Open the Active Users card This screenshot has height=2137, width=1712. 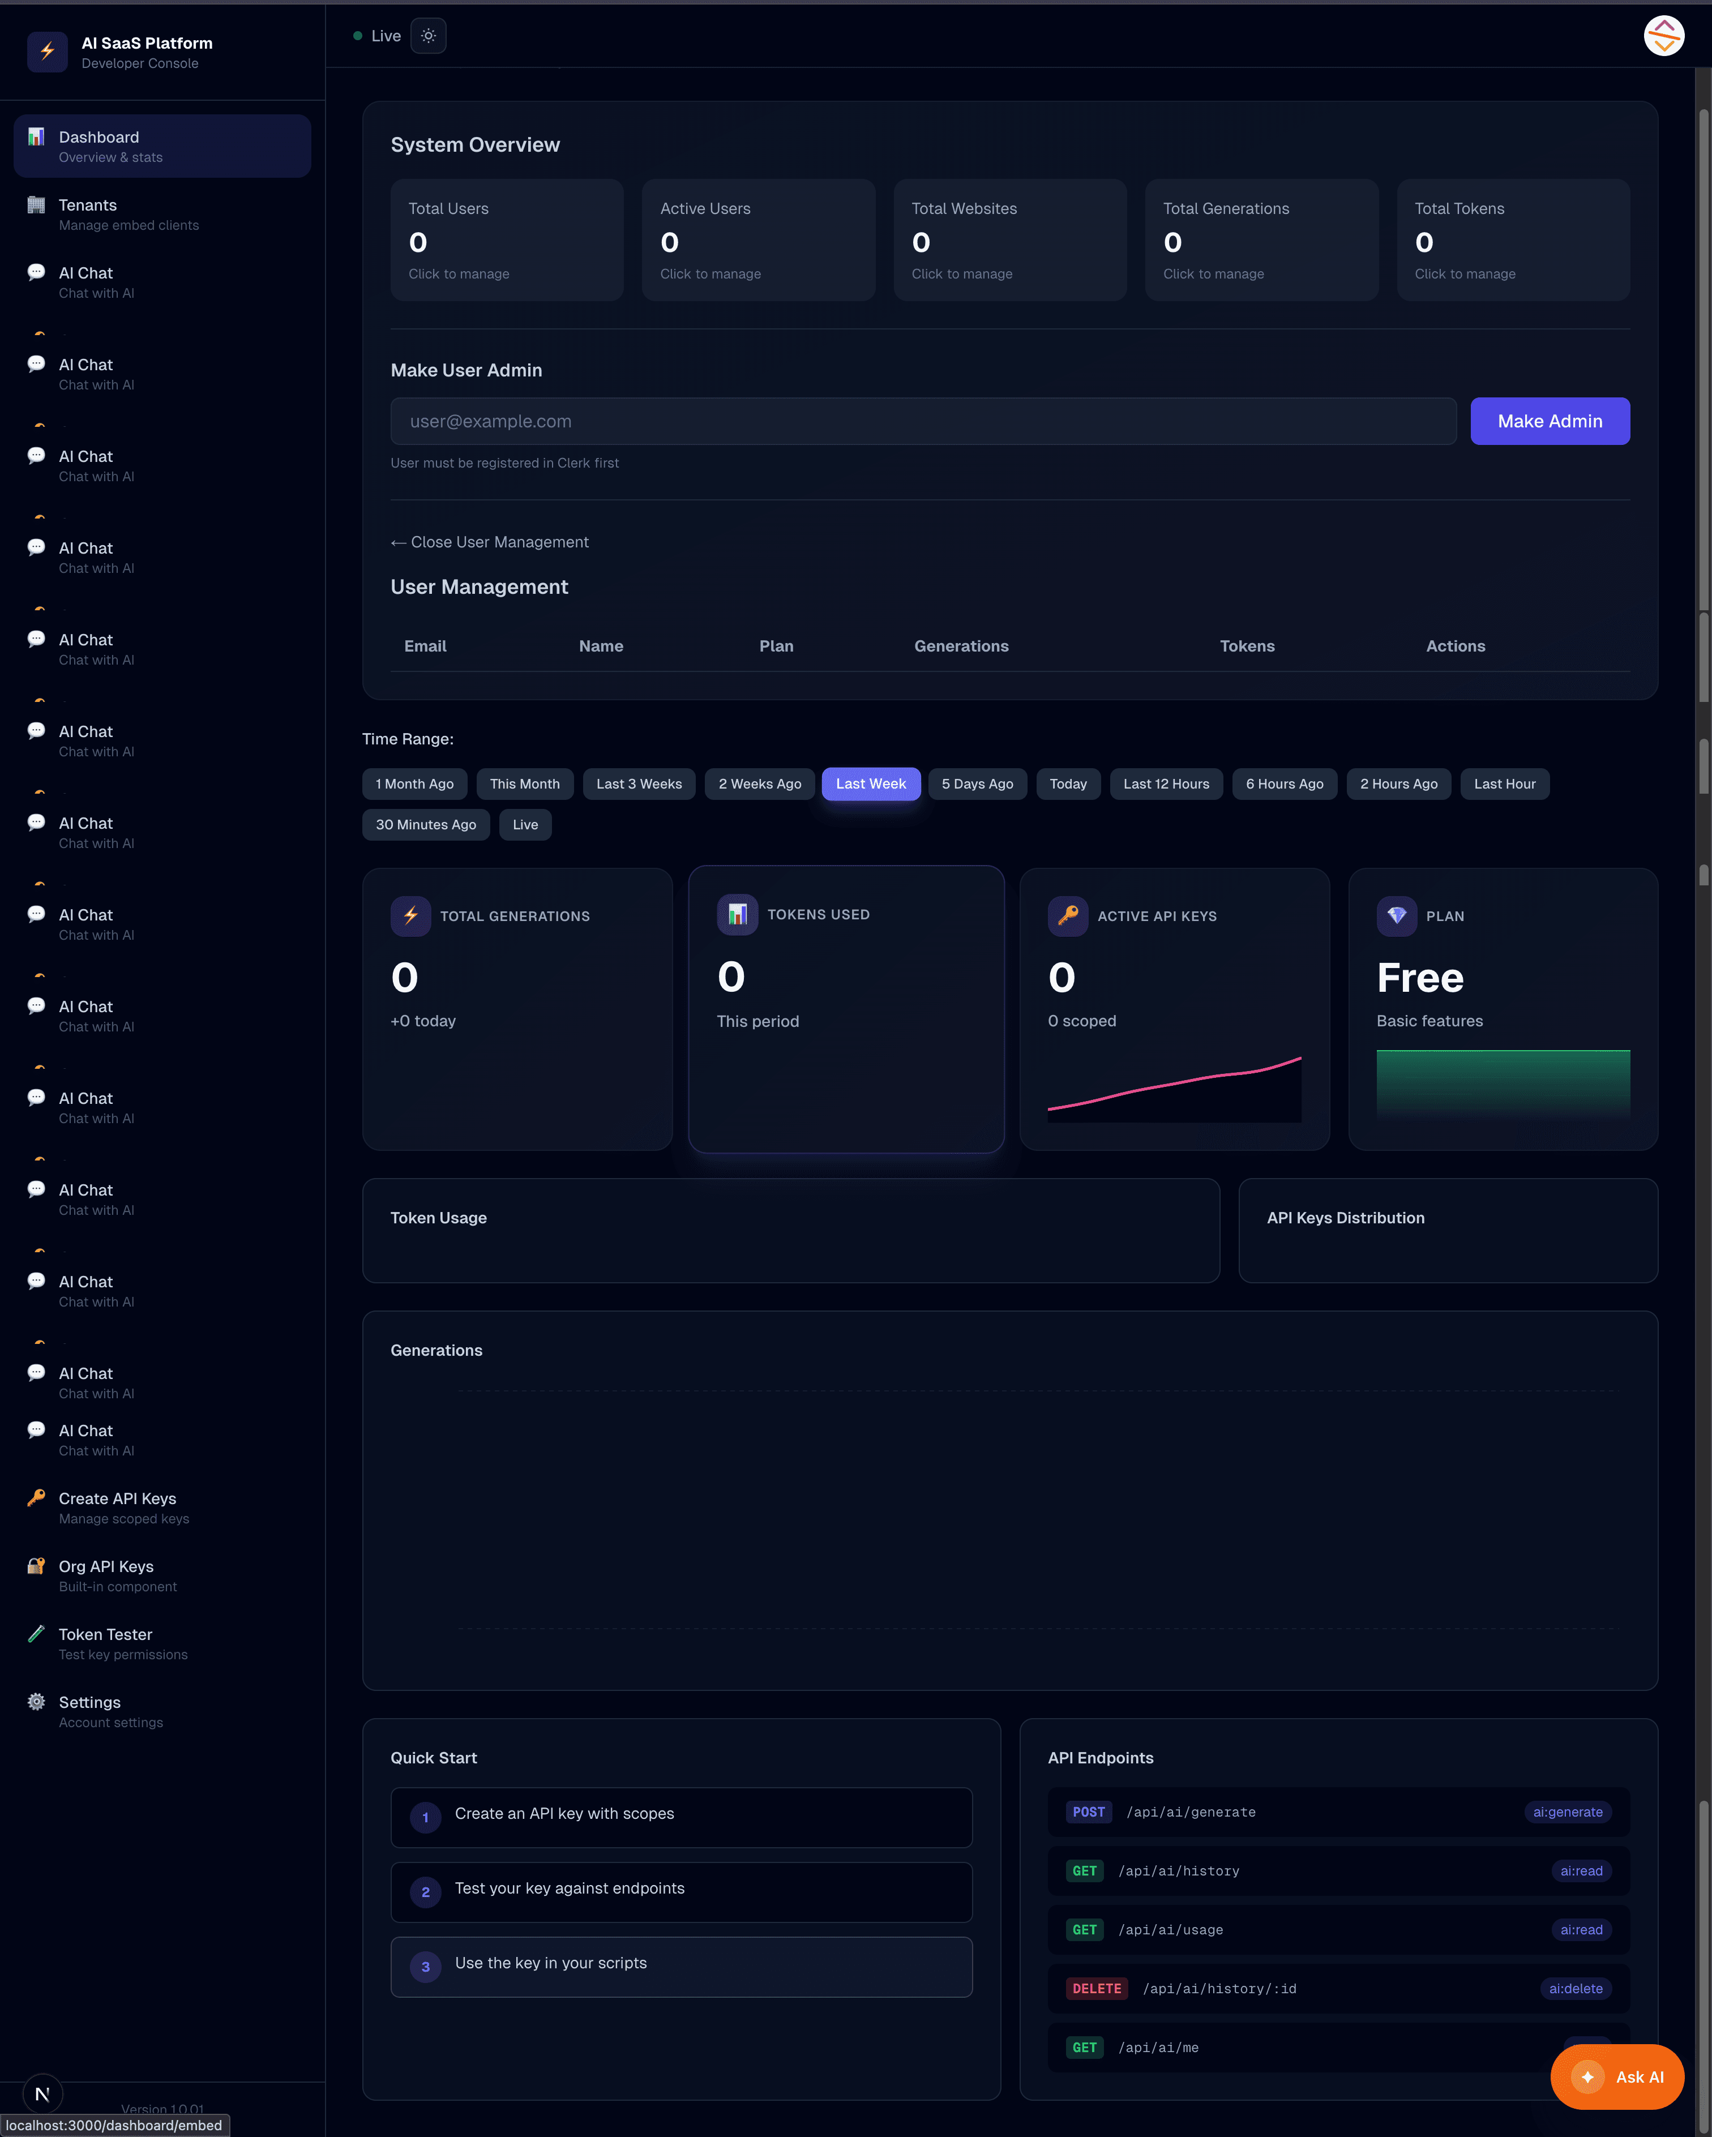(x=759, y=240)
